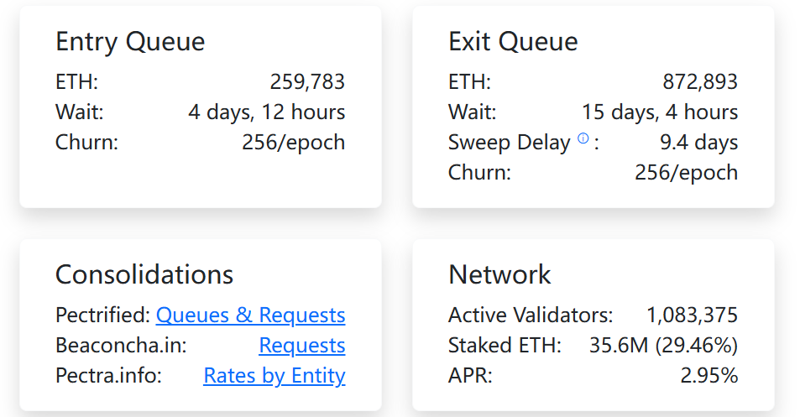Viewport: 800px width, 417px height.
Task: Click the 4 days, 12 hours wait time
Action: point(266,112)
